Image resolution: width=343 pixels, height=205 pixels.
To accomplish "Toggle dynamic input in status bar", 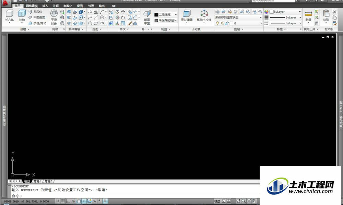I will tap(95, 201).
